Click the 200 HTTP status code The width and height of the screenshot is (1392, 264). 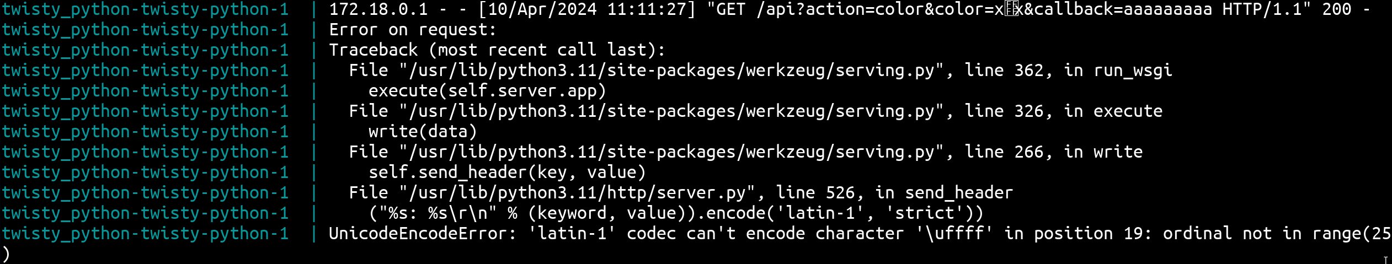tap(1336, 9)
